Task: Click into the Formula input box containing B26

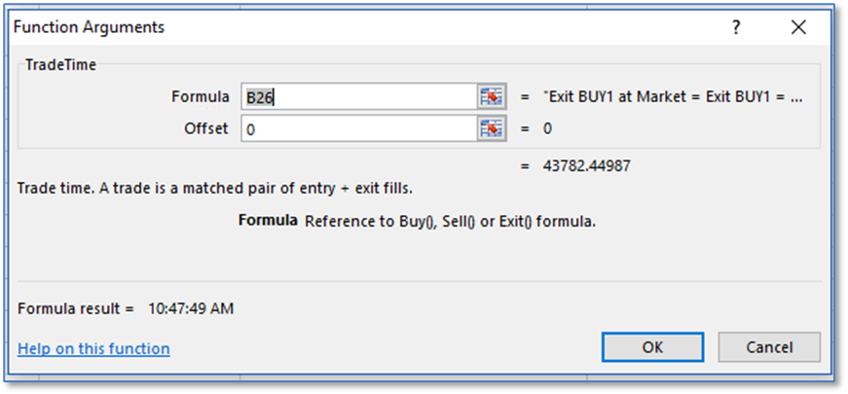Action: 357,97
